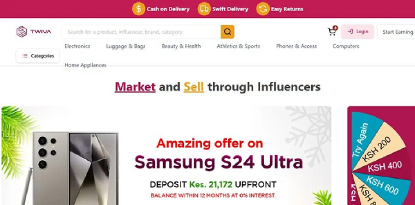Click the Cash on Delivery dollar icon
The width and height of the screenshot is (415, 205).
point(139,9)
